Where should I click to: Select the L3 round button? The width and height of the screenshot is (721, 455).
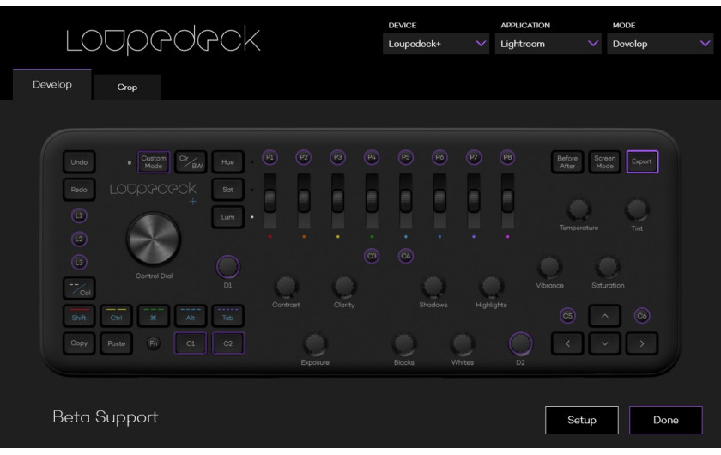(79, 262)
